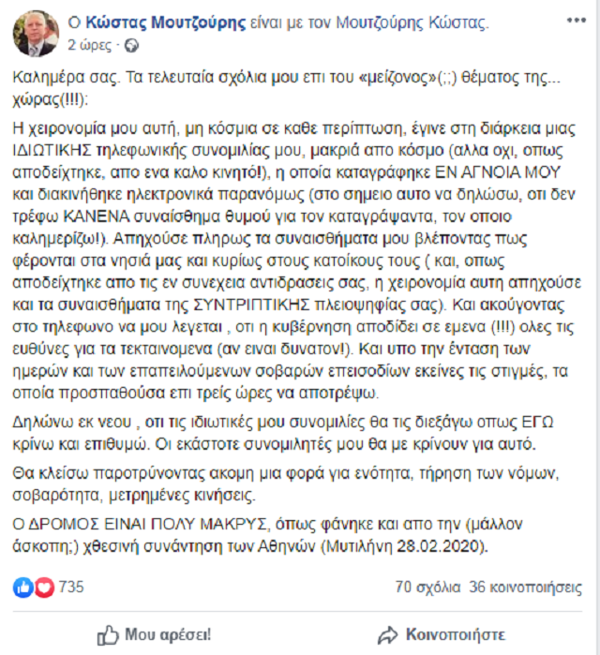
Task: Click the 2 ώρες timestamp
Action: (89, 46)
